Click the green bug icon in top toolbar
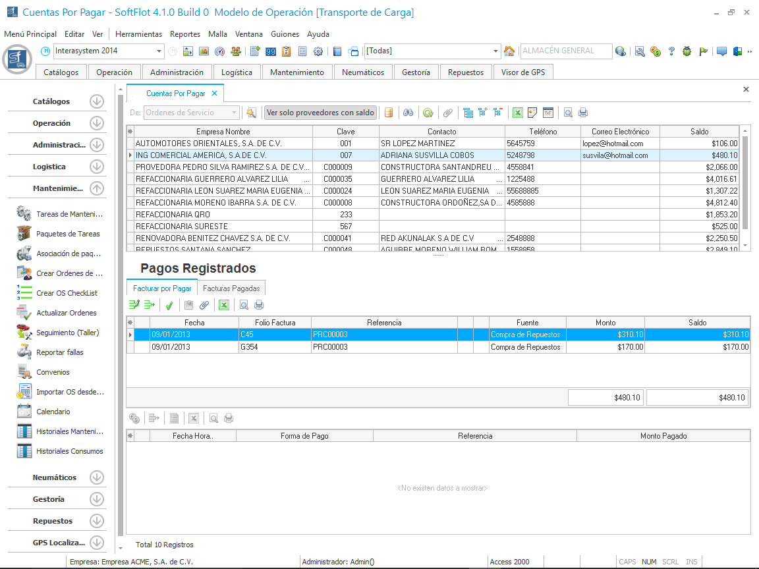The width and height of the screenshot is (759, 569). click(x=687, y=51)
